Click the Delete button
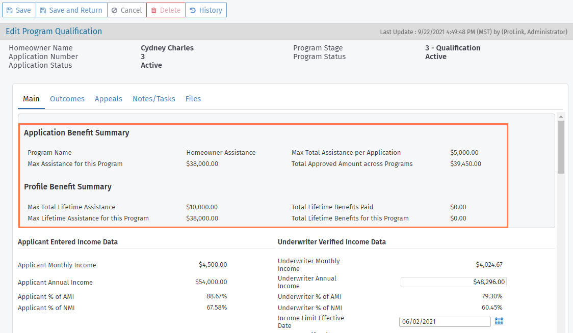 pyautogui.click(x=165, y=10)
